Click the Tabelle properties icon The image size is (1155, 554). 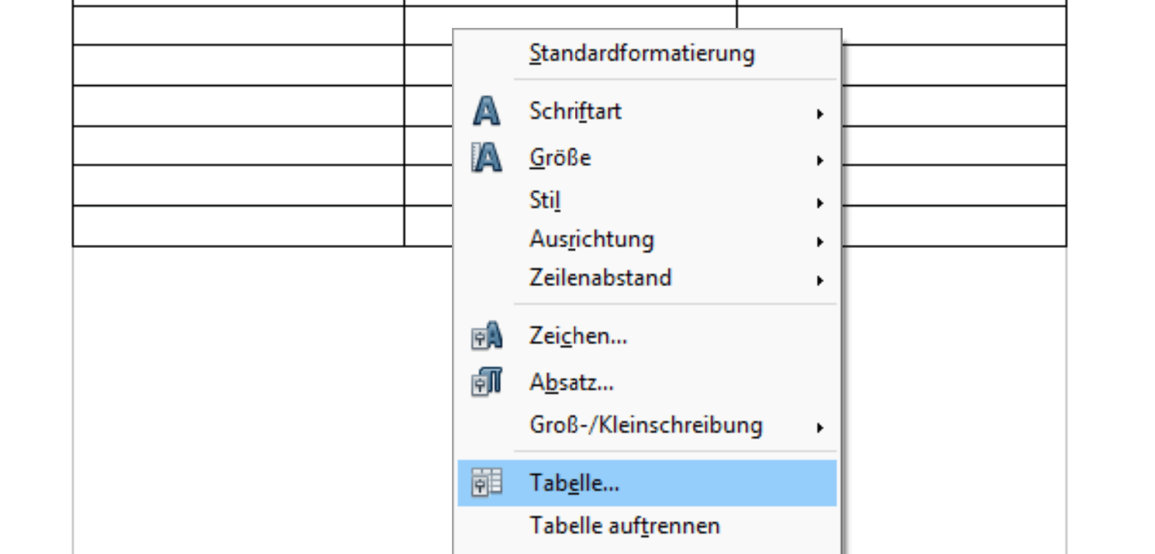point(487,483)
